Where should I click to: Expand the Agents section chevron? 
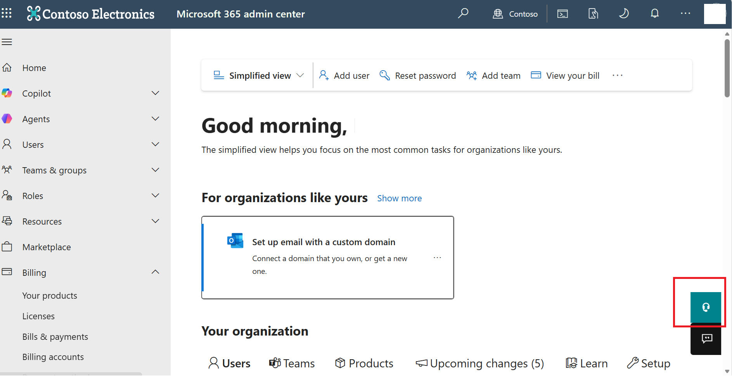tap(156, 119)
